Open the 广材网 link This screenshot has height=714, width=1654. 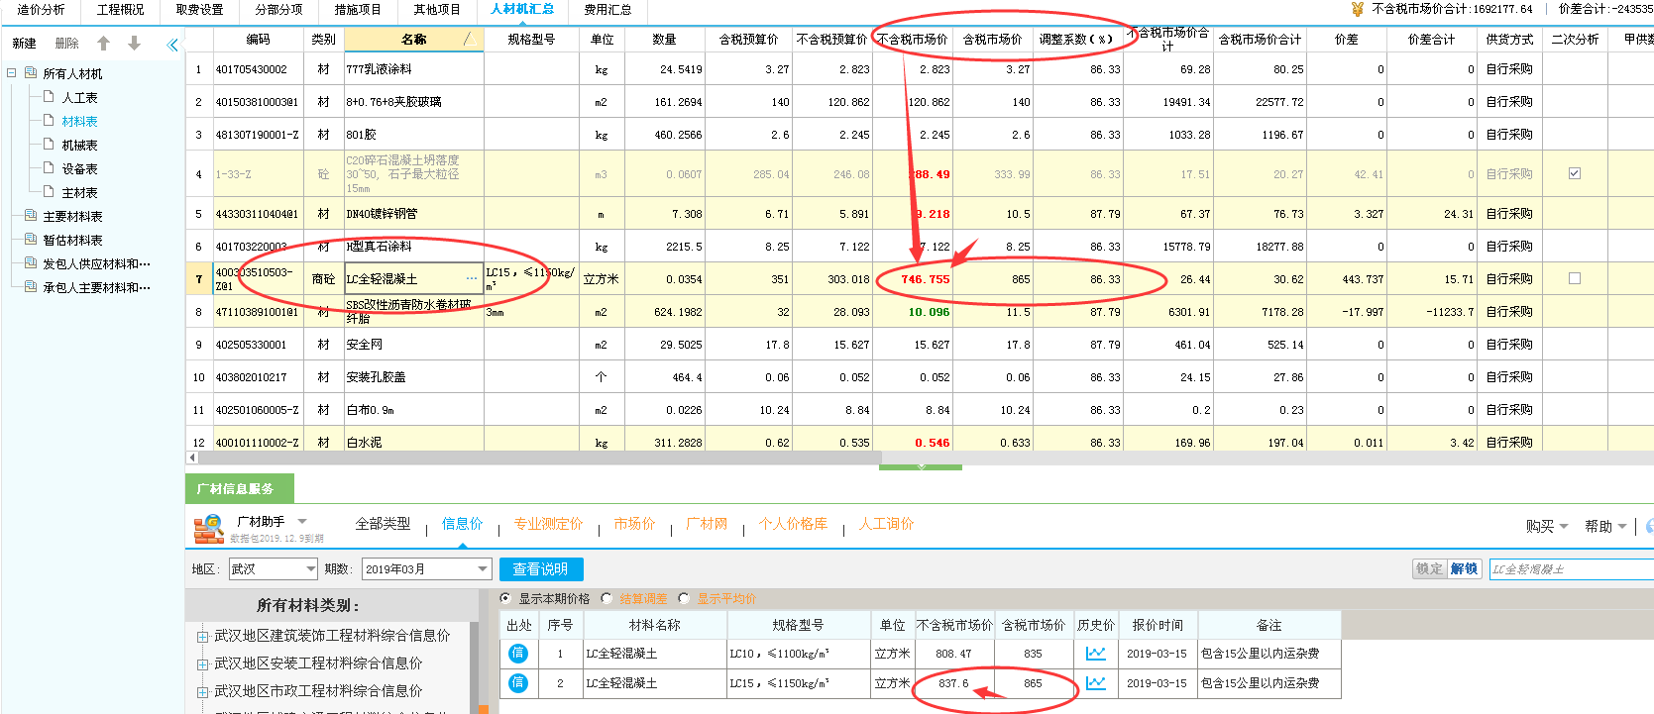pyautogui.click(x=707, y=524)
